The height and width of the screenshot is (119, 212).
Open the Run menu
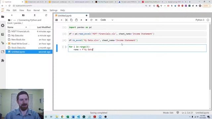tap(29, 10)
